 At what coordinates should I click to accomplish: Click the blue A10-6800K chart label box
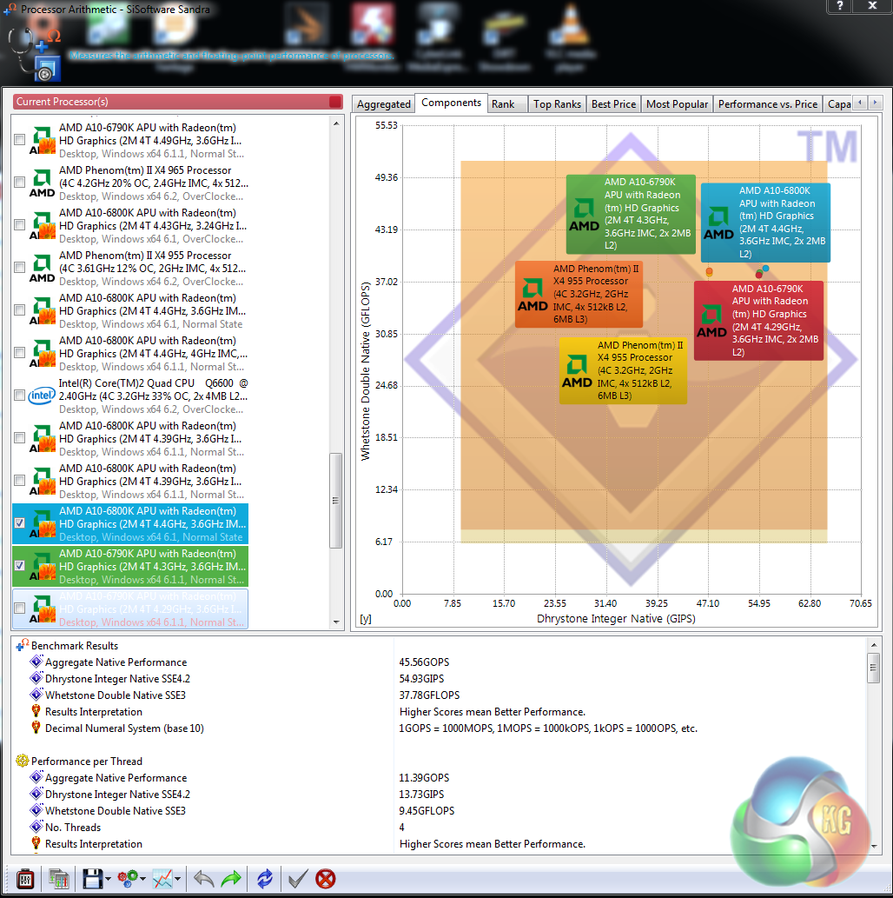point(765,223)
